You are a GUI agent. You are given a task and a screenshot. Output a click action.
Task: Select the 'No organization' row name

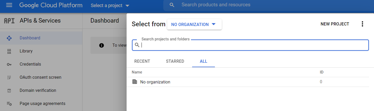point(155,82)
